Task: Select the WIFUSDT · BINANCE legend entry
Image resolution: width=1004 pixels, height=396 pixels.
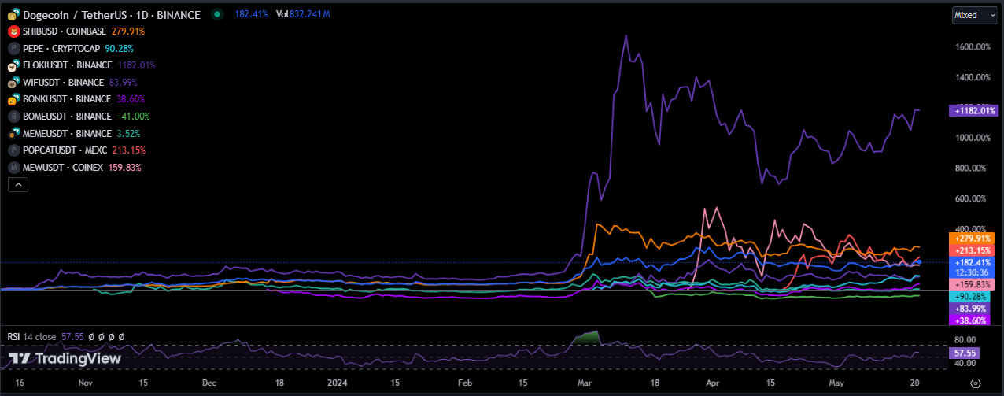Action: point(63,83)
